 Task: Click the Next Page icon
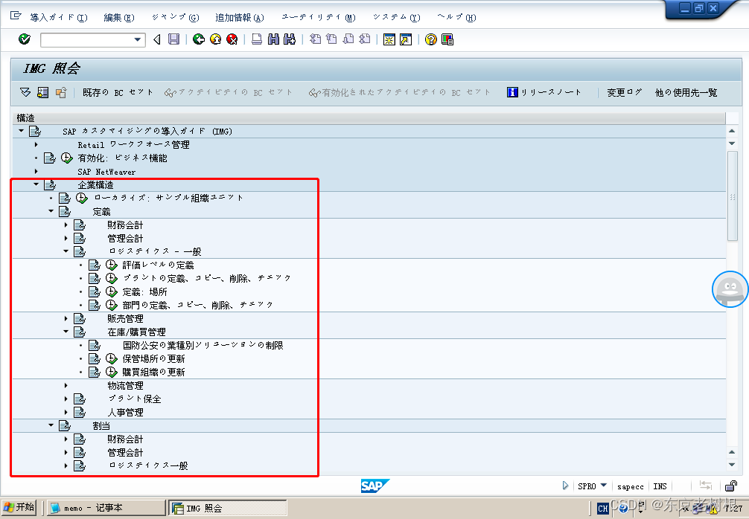pyautogui.click(x=348, y=39)
